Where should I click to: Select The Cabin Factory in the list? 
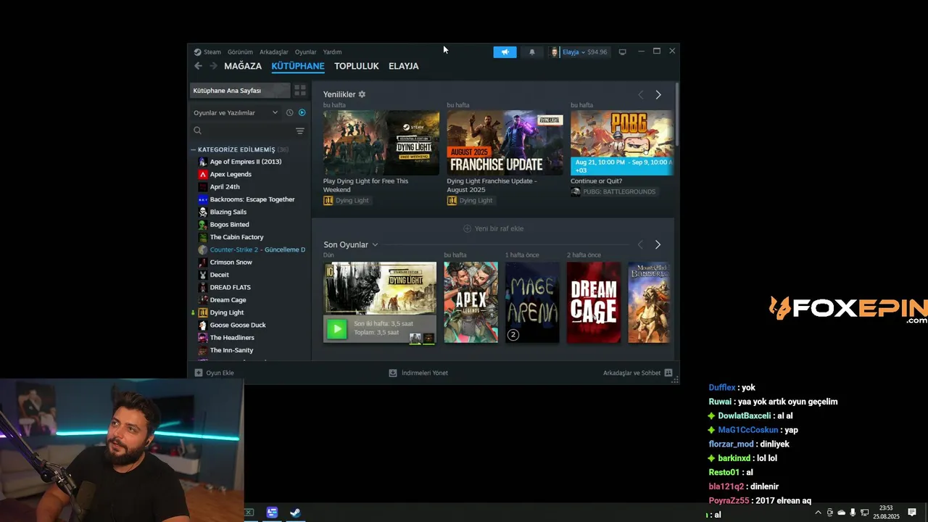click(x=236, y=237)
